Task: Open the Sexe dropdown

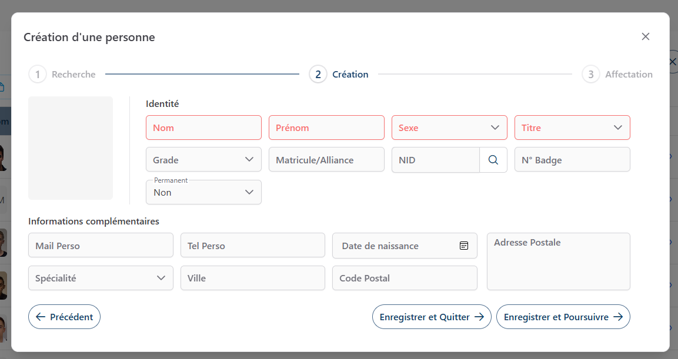Action: coord(449,128)
